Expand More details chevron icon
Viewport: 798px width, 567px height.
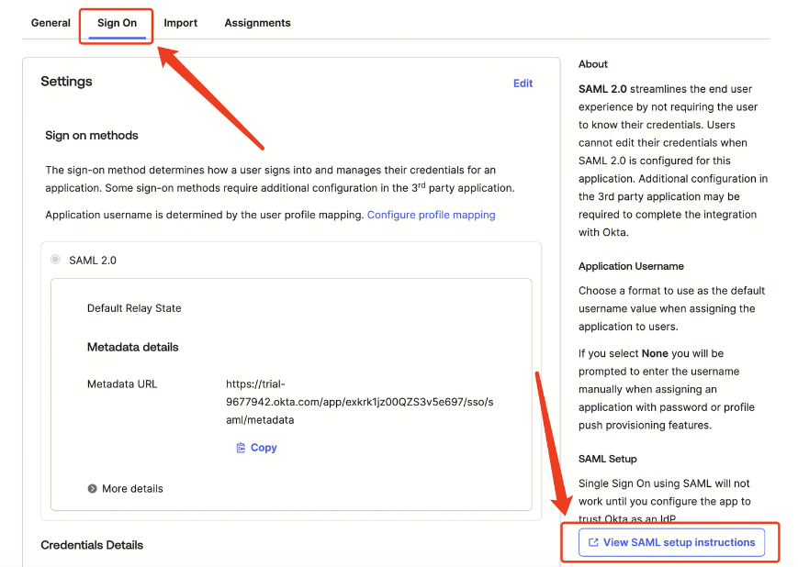pos(92,489)
